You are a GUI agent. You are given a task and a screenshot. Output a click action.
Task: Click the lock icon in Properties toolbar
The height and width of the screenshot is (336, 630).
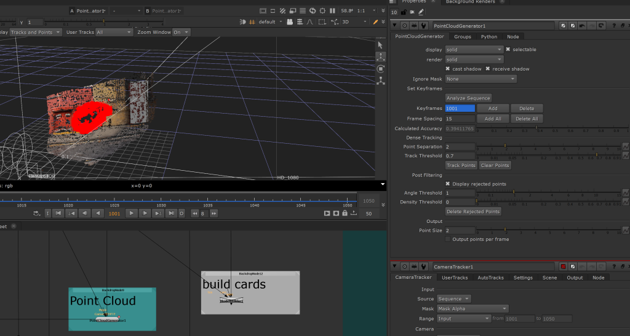404,12
